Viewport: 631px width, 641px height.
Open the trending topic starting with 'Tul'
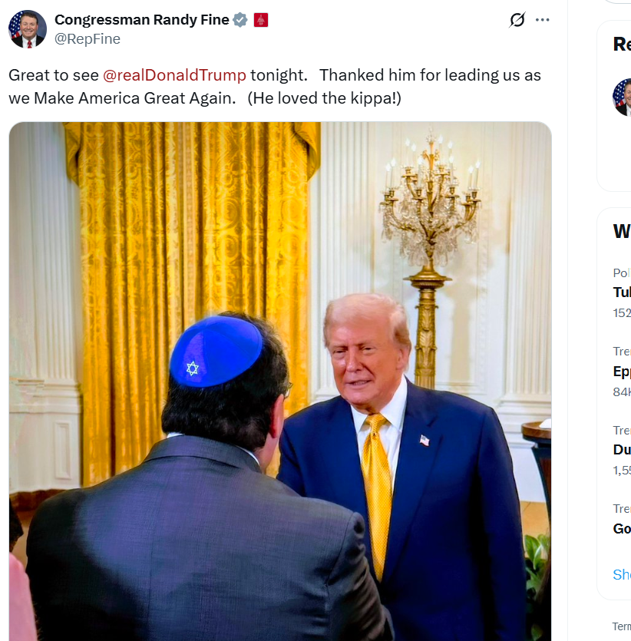coord(622,292)
